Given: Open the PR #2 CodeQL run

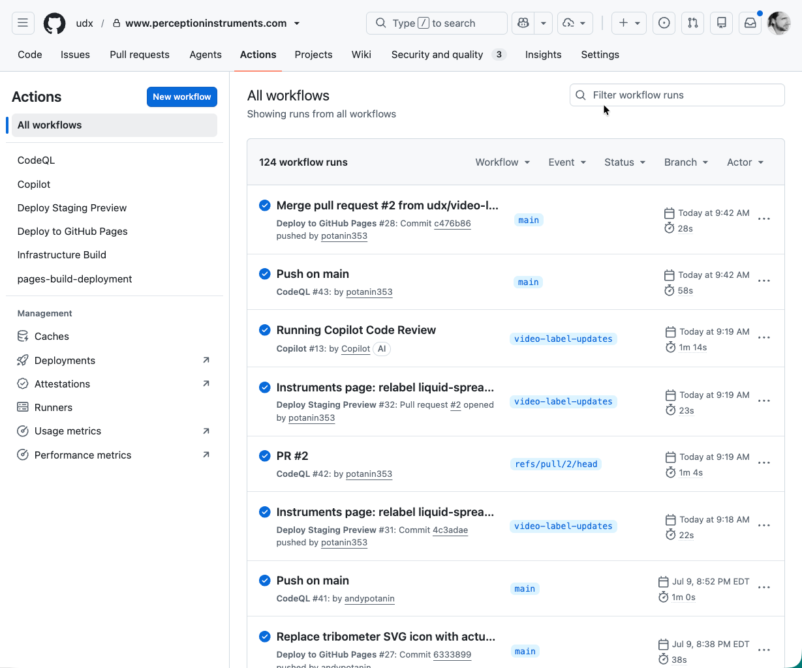Looking at the screenshot, I should pos(292,456).
